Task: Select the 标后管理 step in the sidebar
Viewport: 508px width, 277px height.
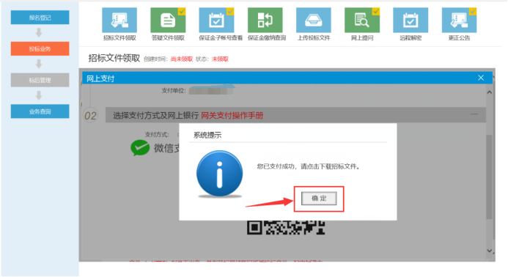Action: tap(40, 80)
